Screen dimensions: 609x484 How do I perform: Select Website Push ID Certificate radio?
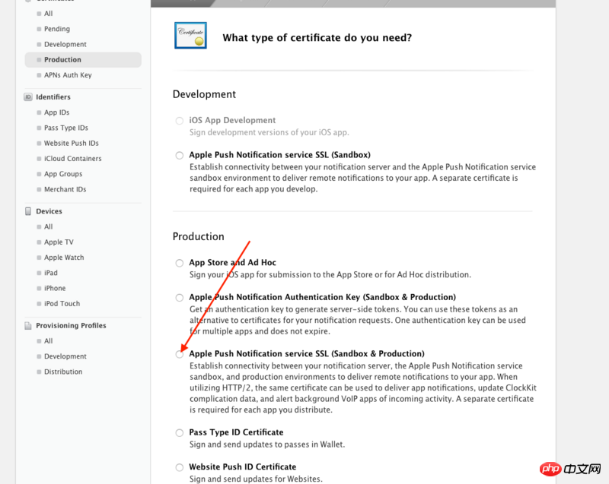(179, 467)
